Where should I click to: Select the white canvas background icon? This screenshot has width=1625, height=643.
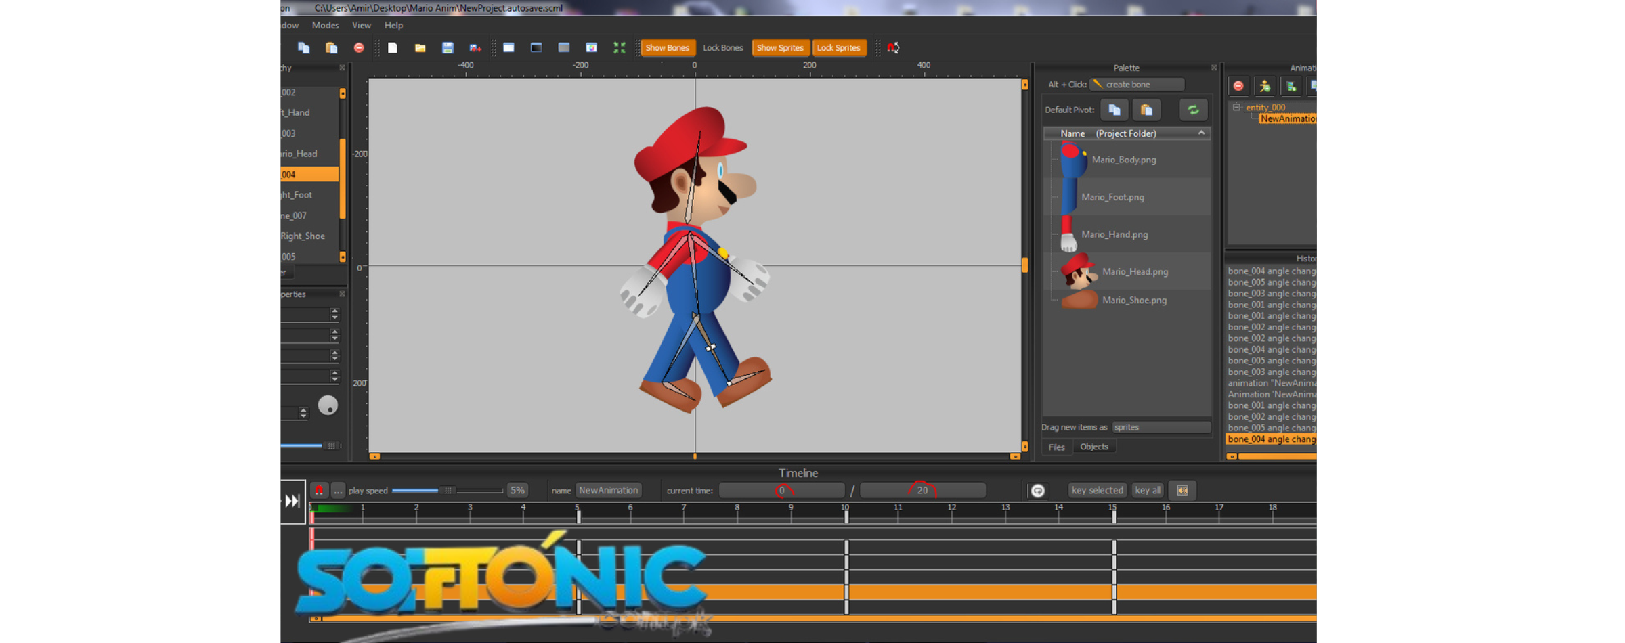tap(508, 47)
